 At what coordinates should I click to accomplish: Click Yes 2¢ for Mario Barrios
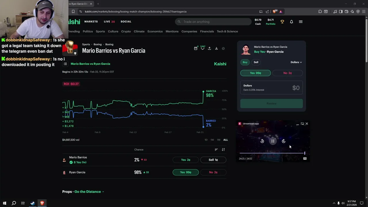tap(185, 160)
